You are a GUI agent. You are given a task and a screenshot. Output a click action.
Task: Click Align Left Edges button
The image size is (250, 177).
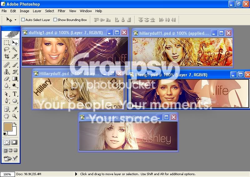[x=117, y=20]
